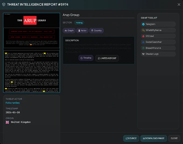Open the Arup Leaks screenshot thumbnail

click(31, 53)
